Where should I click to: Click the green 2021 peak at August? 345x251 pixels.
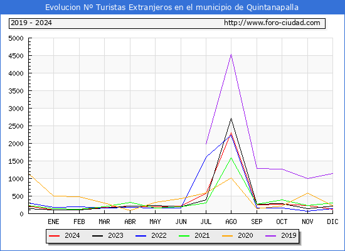pos(231,158)
